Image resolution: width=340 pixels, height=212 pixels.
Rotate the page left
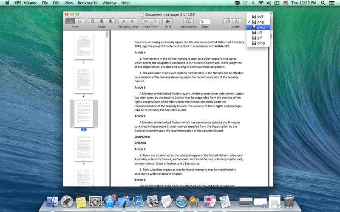[228, 21]
